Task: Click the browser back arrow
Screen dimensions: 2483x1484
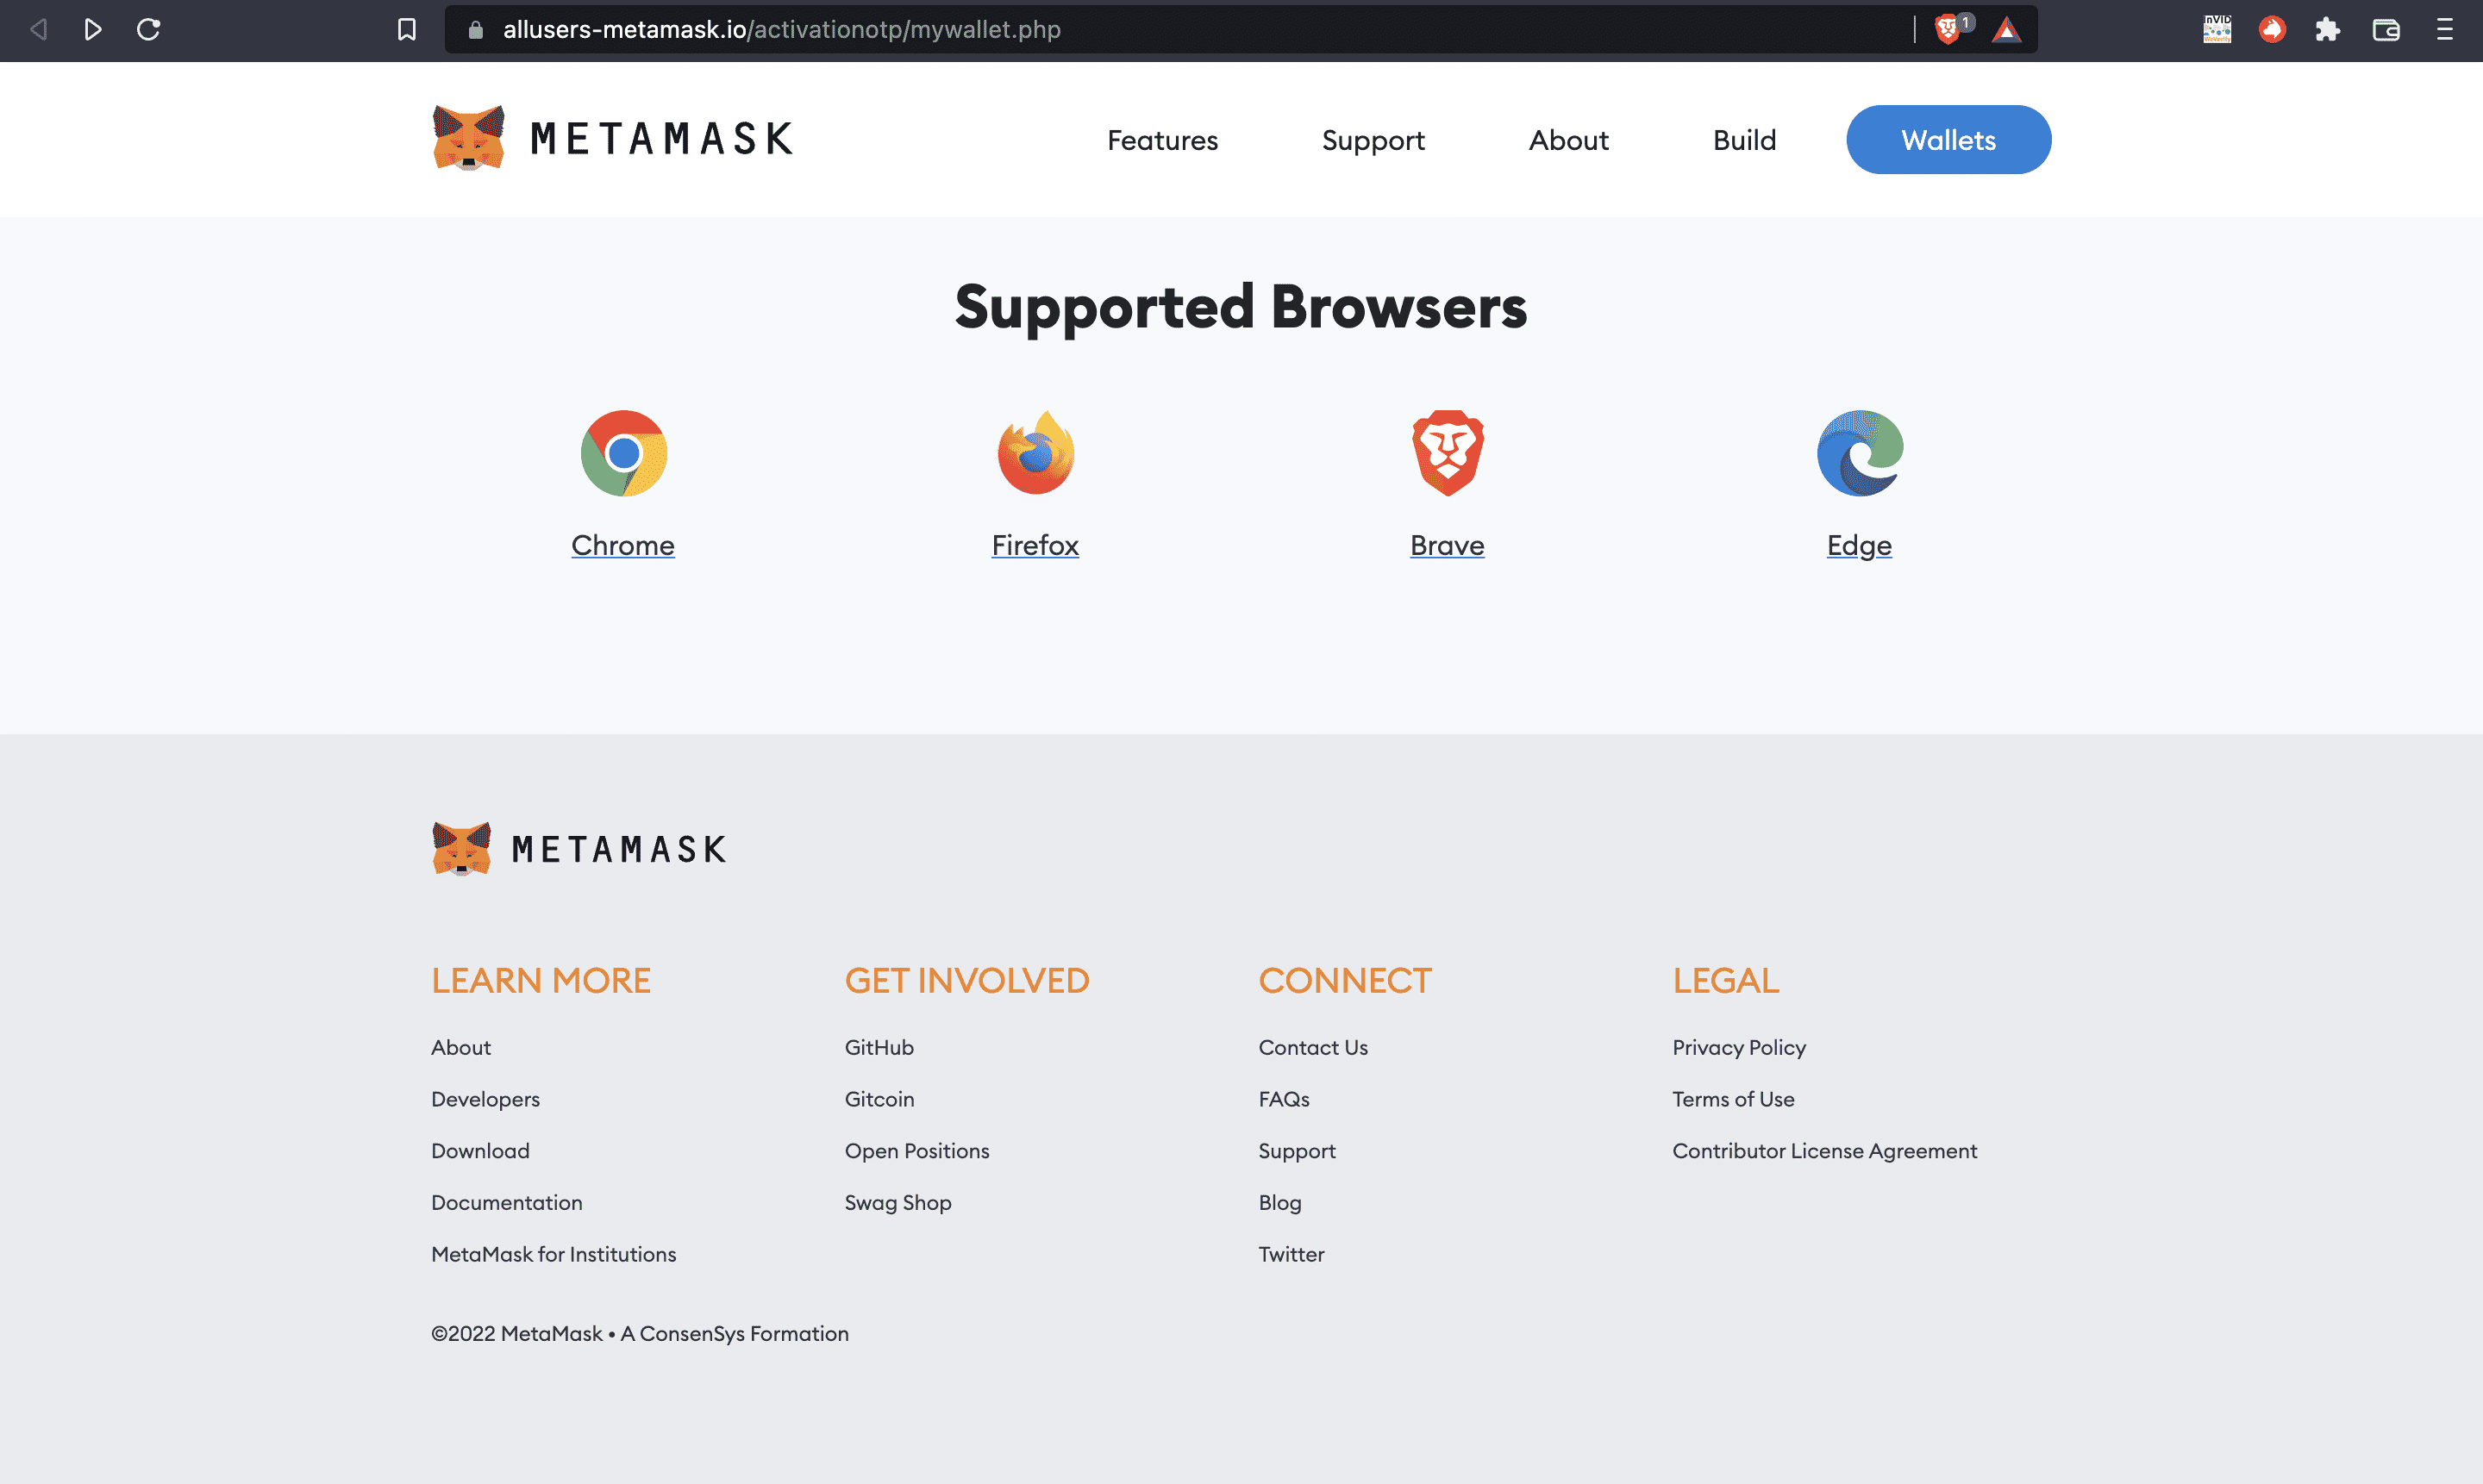Action: pos(39,30)
